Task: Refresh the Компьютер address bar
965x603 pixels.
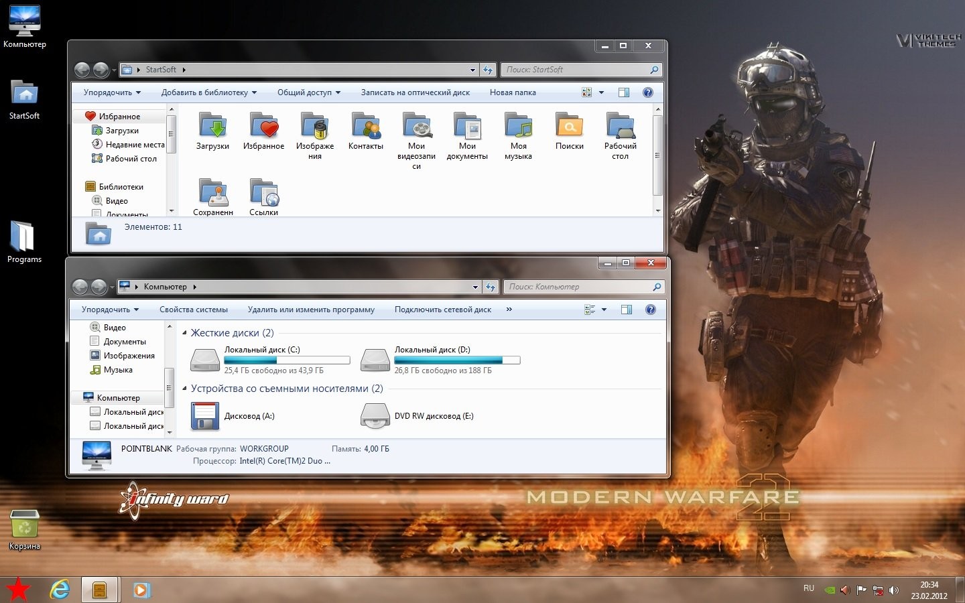Action: 491,287
